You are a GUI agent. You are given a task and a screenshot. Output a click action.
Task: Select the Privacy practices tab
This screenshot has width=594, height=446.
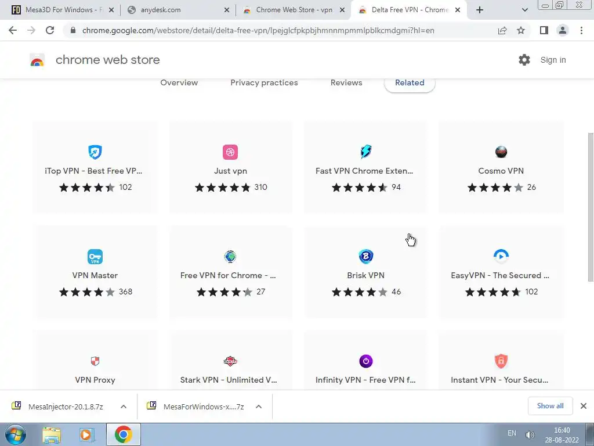pos(264,82)
